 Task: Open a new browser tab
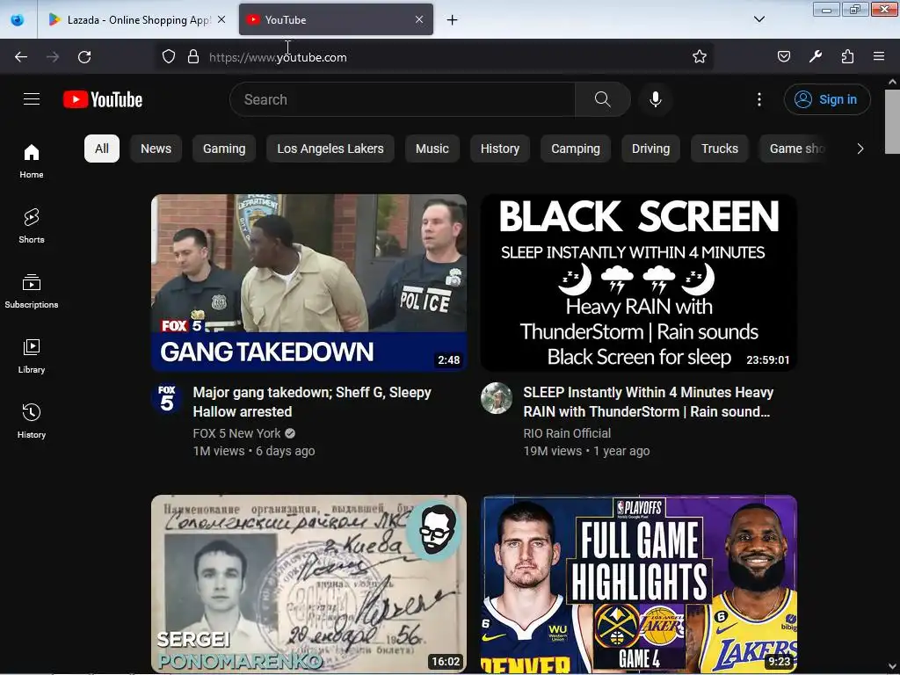pos(453,20)
